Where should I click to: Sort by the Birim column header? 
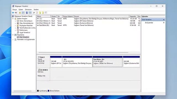pos(44,16)
